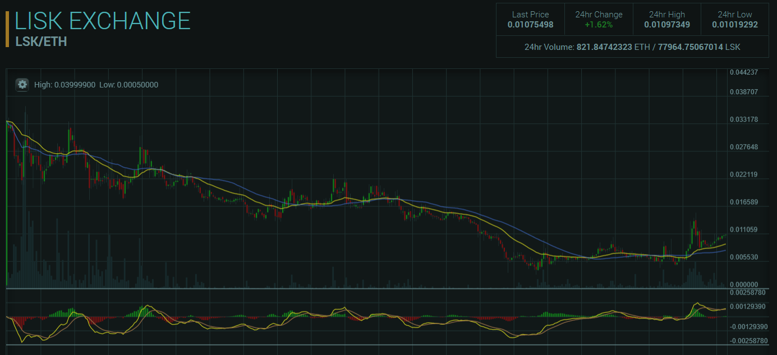777x355 pixels.
Task: Click the 0.027648 price axis label
Action: tap(744, 147)
